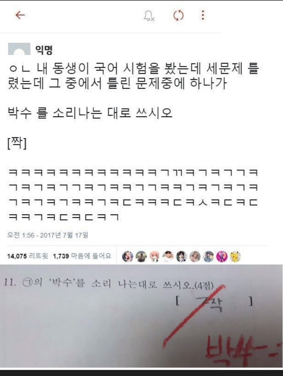Tap the refresh circular arrows icon
The height and width of the screenshot is (376, 283).
click(178, 15)
